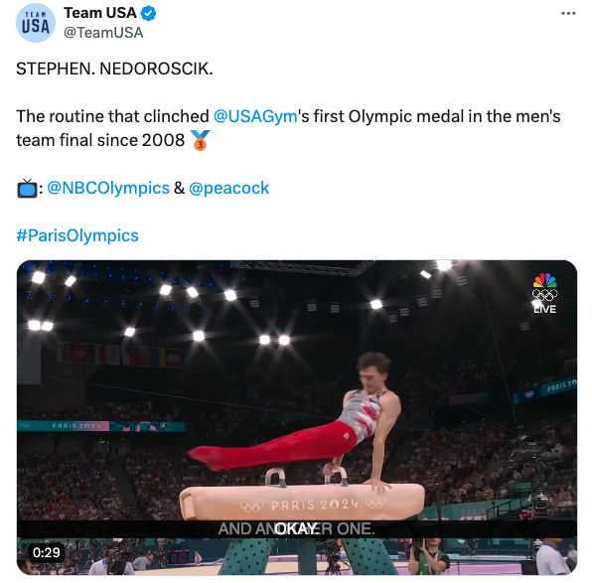The height and width of the screenshot is (583, 592).
Task: Click the 0:29 video duration badge
Action: click(x=46, y=552)
